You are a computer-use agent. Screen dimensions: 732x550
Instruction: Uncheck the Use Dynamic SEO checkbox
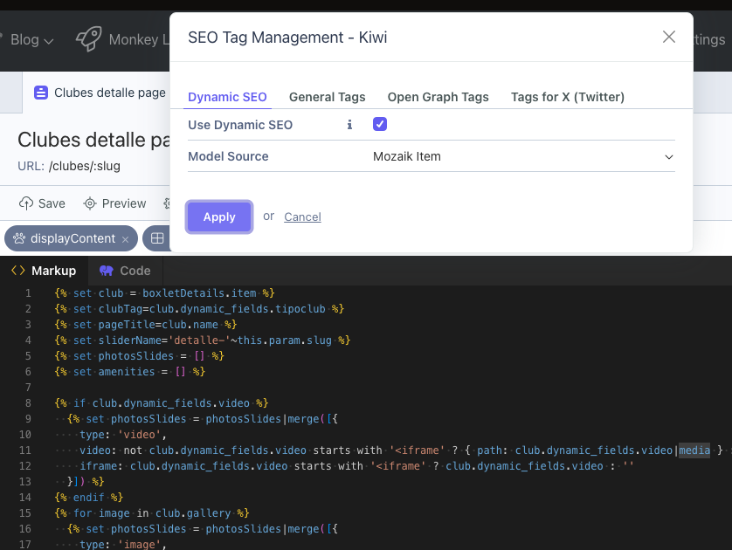click(380, 124)
